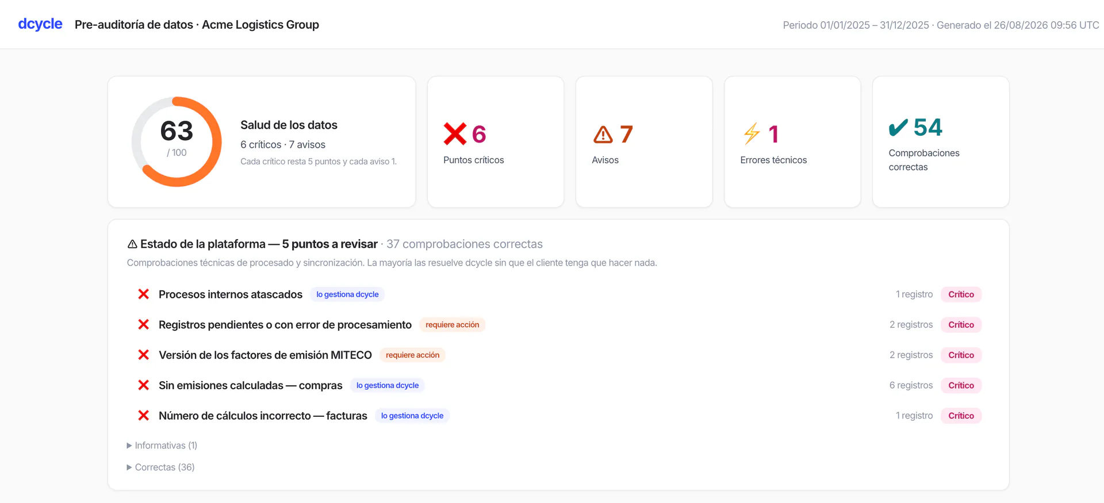Screen dimensions: 1104x503
Task: Open Número de cálculos incorrecto — facturas row
Action: click(x=558, y=416)
